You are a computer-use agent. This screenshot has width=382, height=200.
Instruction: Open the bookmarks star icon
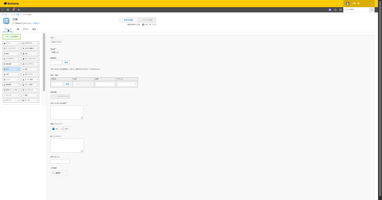coord(19,10)
